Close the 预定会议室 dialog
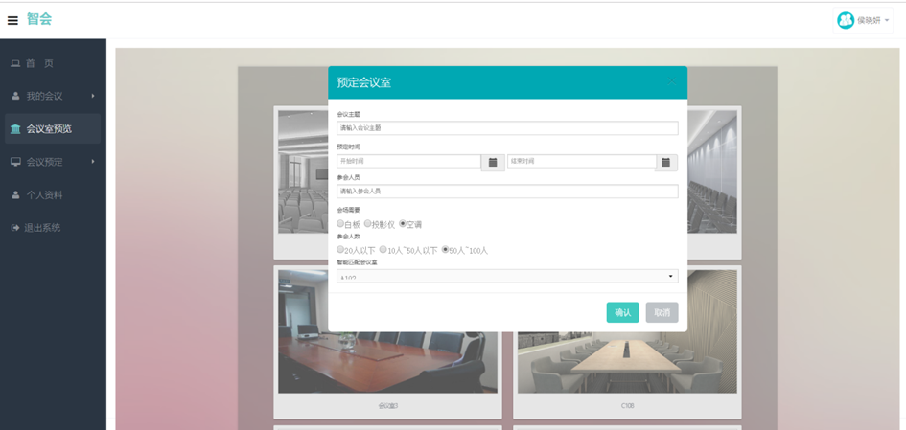Screen dimensions: 906x430 coord(671,81)
